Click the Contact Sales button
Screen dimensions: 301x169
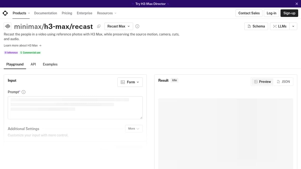[x=249, y=13]
